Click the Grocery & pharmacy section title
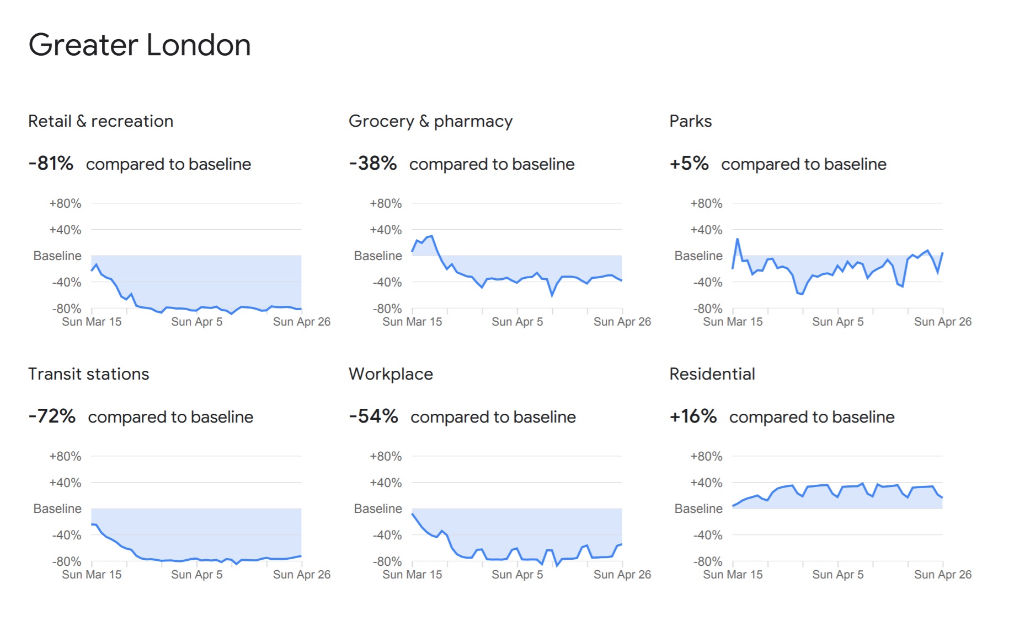Viewport: 1030px width, 622px height. pos(430,121)
